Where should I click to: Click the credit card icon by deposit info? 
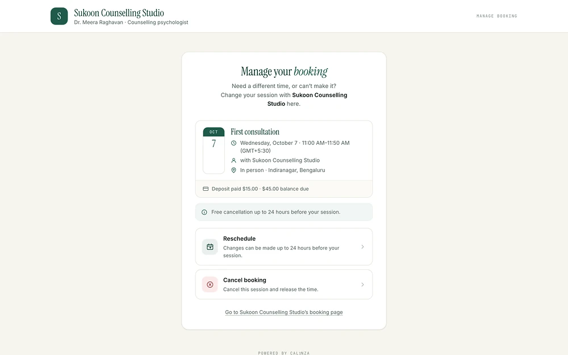pyautogui.click(x=206, y=189)
